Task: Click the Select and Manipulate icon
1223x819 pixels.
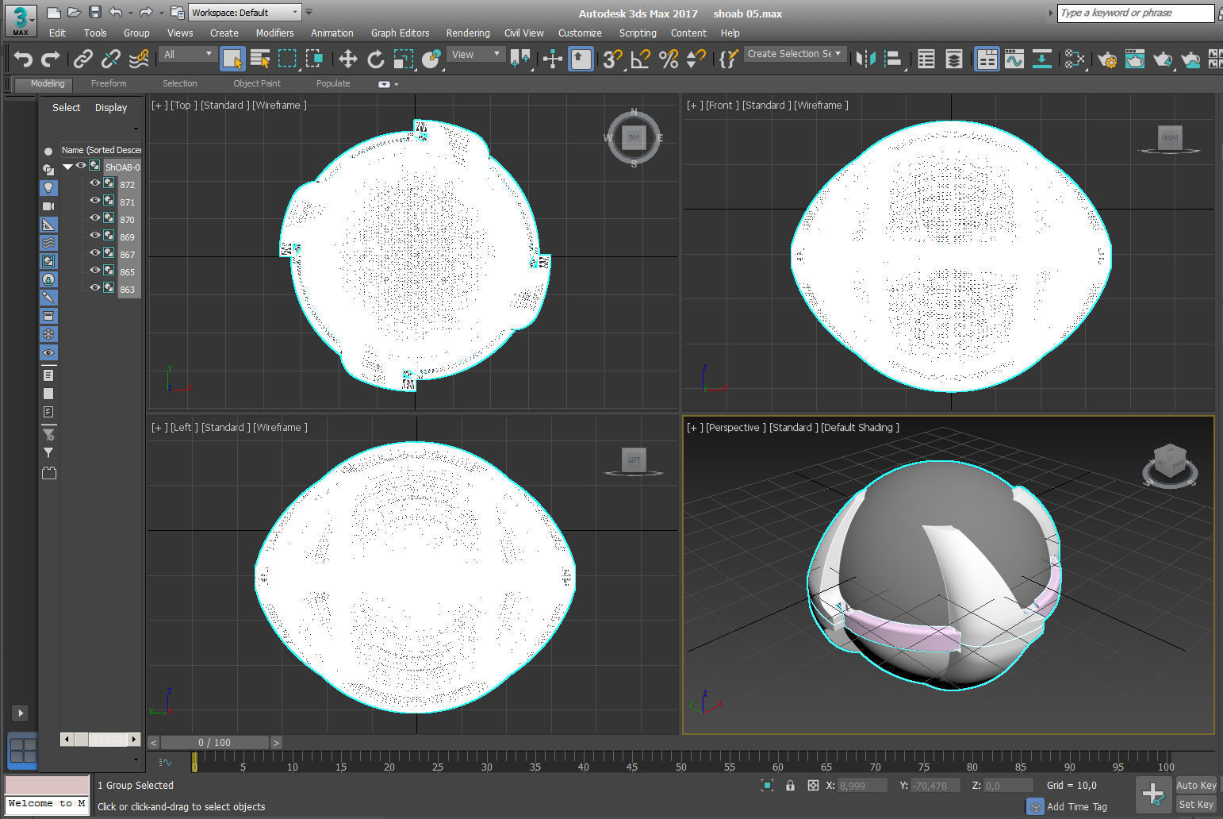Action: point(553,59)
